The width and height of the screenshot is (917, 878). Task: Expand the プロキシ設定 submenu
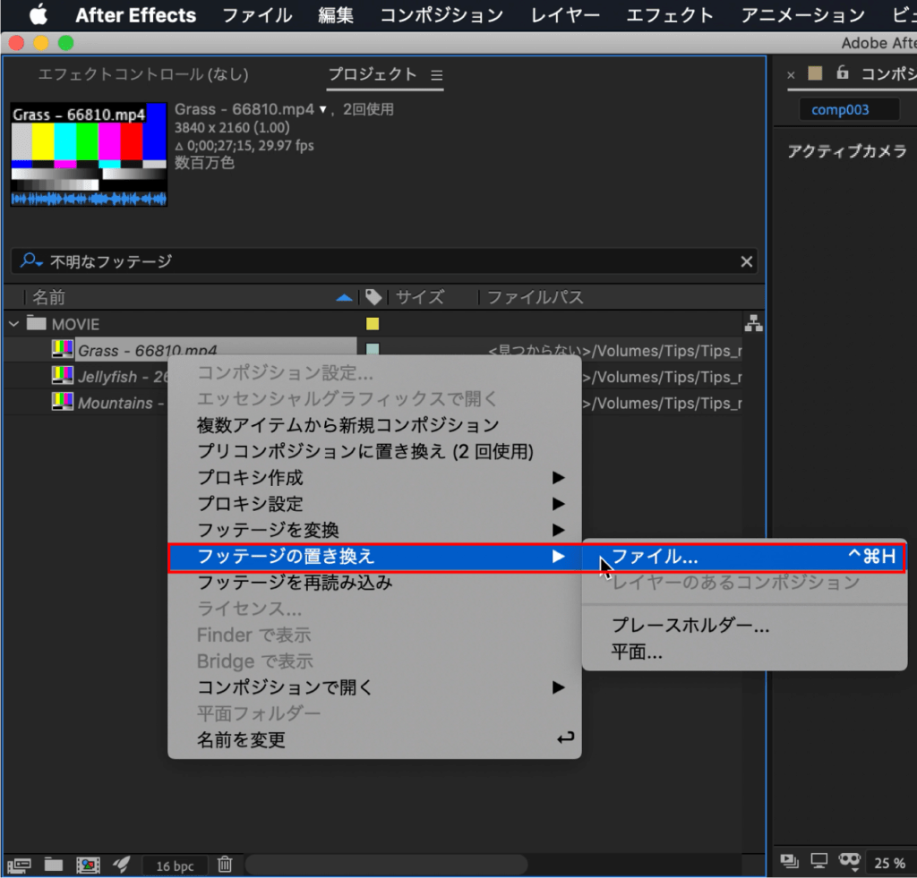point(374,504)
